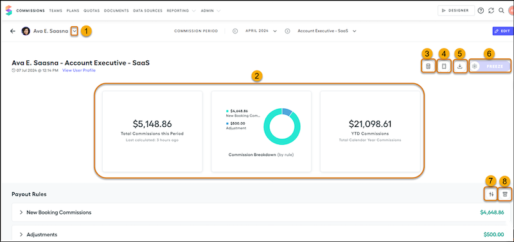
Task: Go to next commission period
Action: click(287, 31)
